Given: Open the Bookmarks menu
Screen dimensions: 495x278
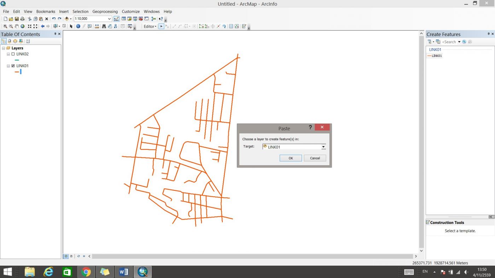Looking at the screenshot, I should pyautogui.click(x=46, y=11).
